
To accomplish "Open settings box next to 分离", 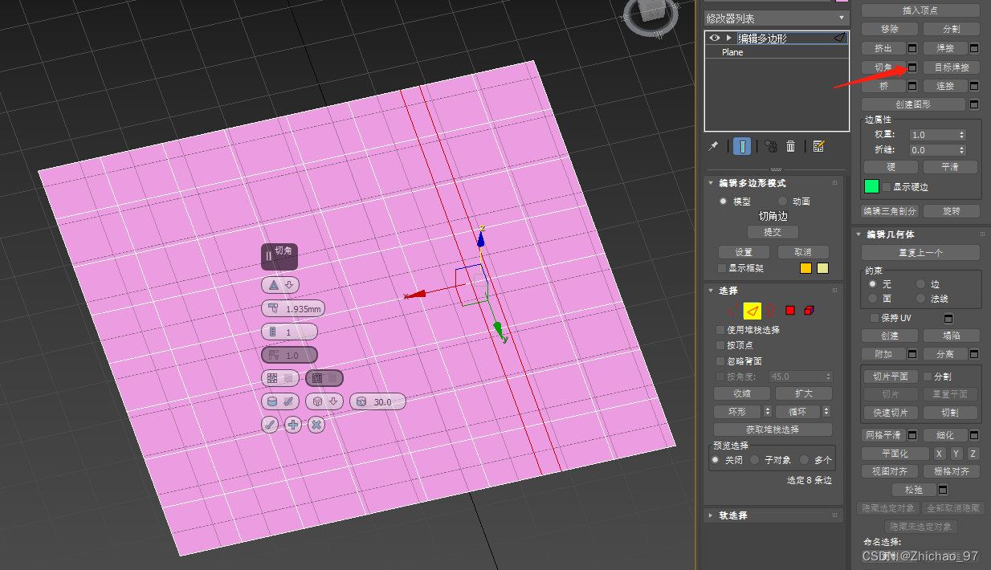I will coord(974,353).
